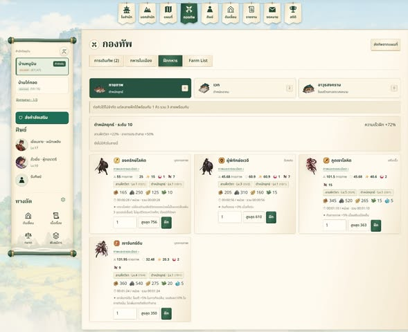Click the top-right button on กองทัพ page

[x=385, y=44]
